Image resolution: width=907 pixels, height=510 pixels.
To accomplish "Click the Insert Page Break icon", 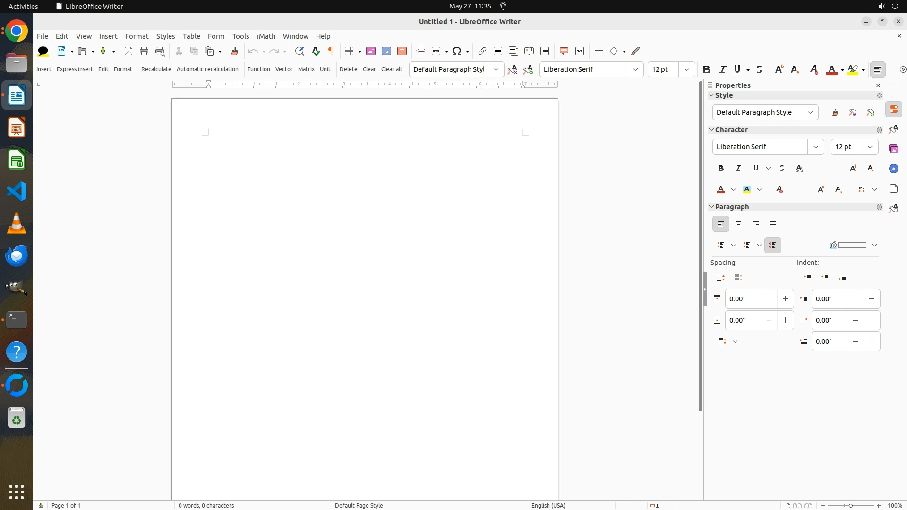I will pyautogui.click(x=420, y=51).
